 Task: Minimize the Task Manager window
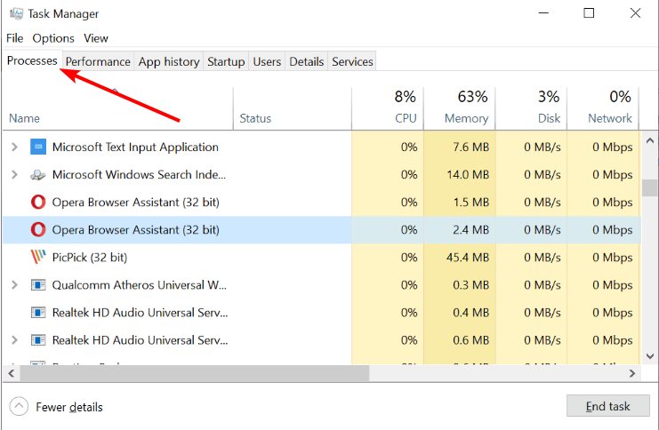coord(543,13)
